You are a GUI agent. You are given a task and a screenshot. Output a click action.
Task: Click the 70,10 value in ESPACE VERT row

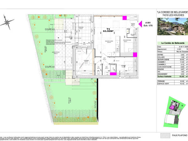tap(182, 84)
